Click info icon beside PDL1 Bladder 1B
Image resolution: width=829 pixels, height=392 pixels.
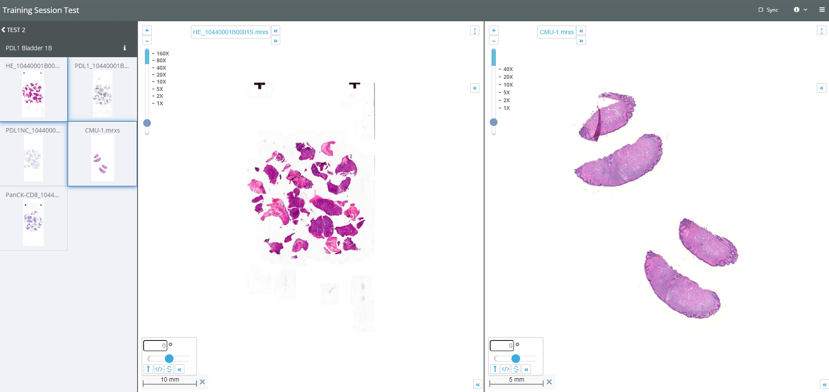pyautogui.click(x=125, y=48)
